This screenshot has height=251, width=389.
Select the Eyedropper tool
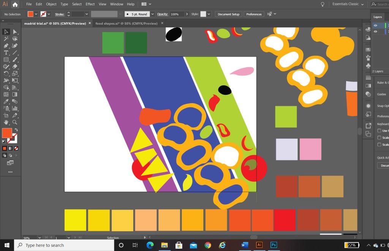coord(6,101)
